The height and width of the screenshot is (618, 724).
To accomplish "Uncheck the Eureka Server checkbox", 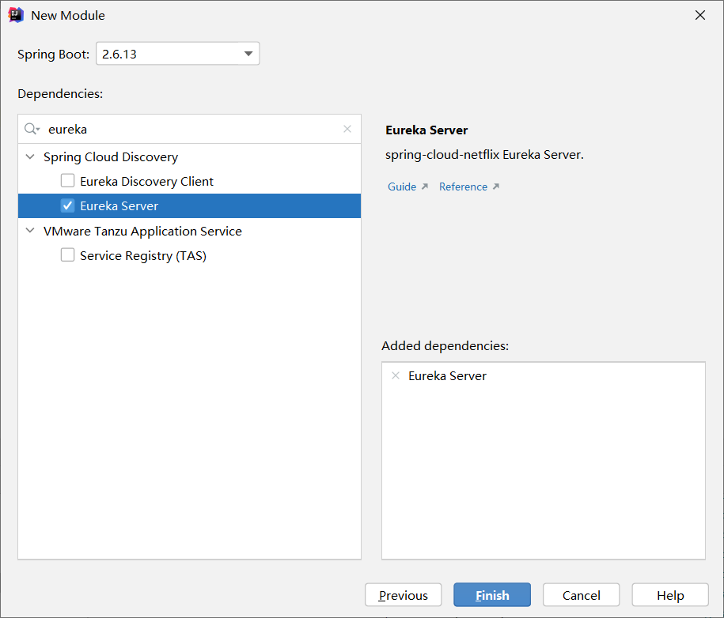I will (67, 205).
